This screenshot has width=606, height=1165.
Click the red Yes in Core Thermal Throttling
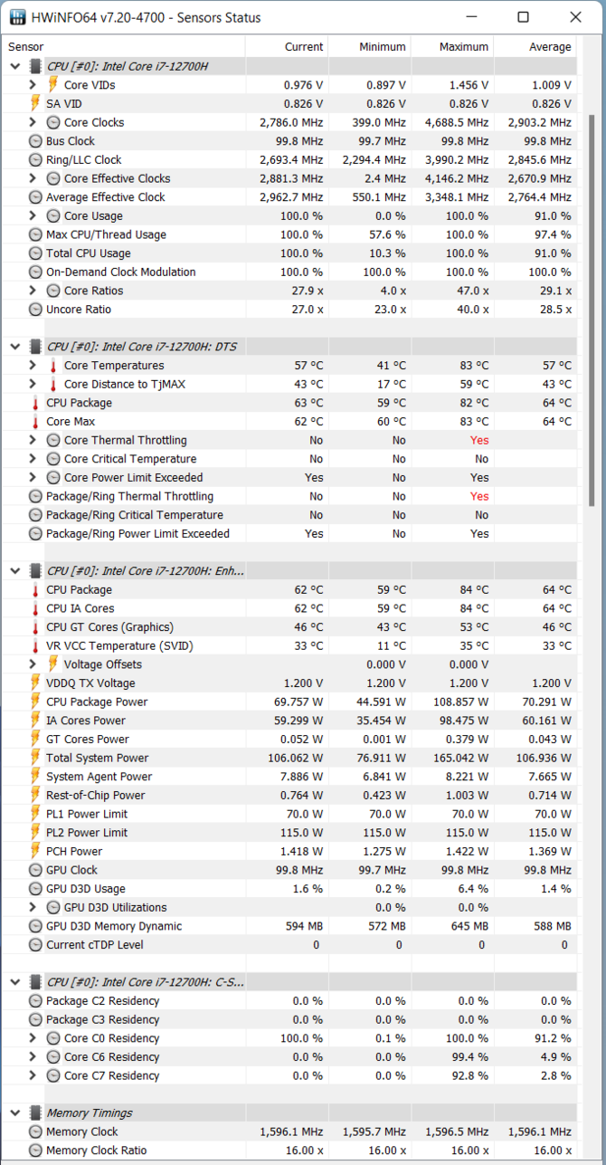pyautogui.click(x=479, y=440)
